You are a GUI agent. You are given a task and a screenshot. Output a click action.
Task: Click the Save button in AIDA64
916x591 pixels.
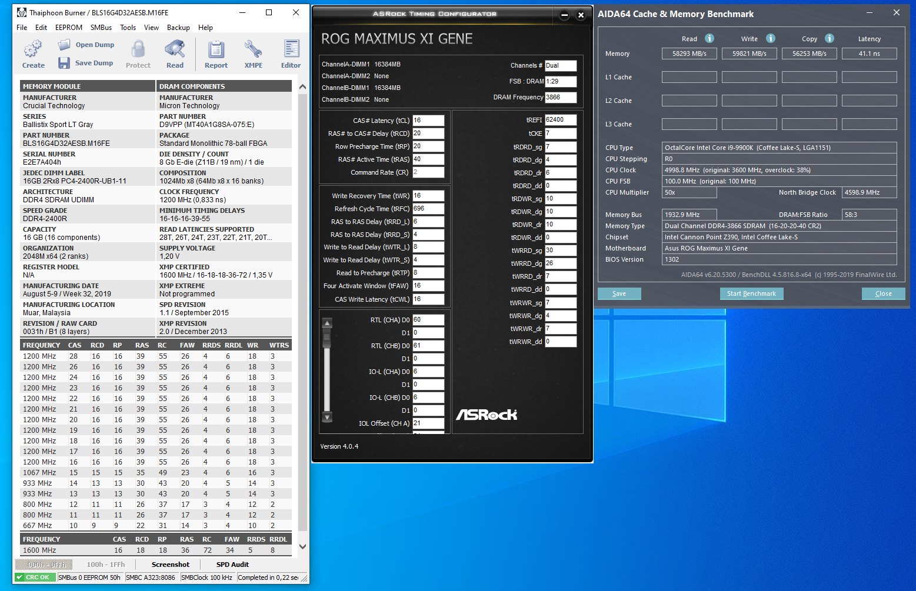[619, 293]
